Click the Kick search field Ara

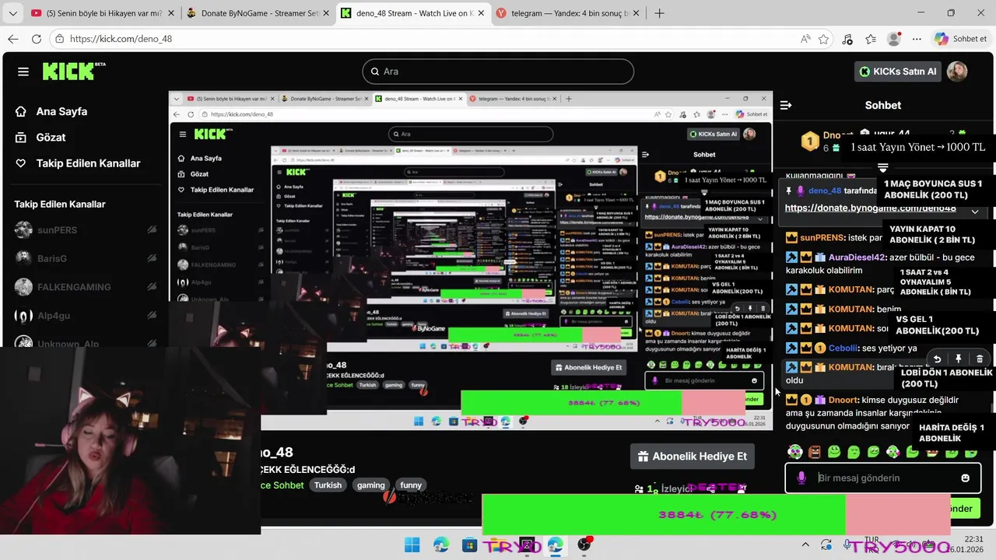pos(498,72)
